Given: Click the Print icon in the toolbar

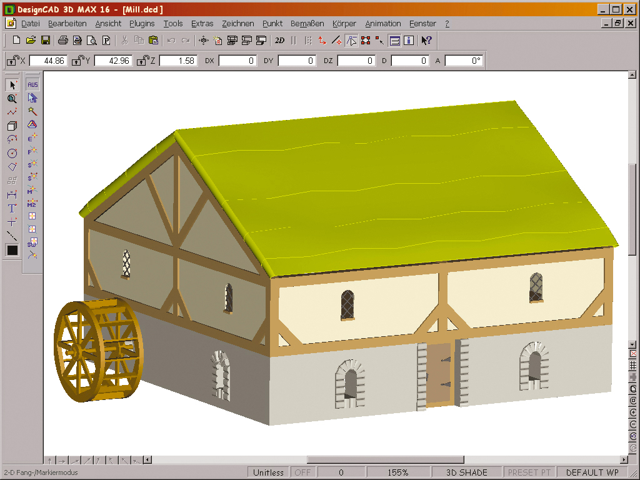Looking at the screenshot, I should [x=62, y=39].
